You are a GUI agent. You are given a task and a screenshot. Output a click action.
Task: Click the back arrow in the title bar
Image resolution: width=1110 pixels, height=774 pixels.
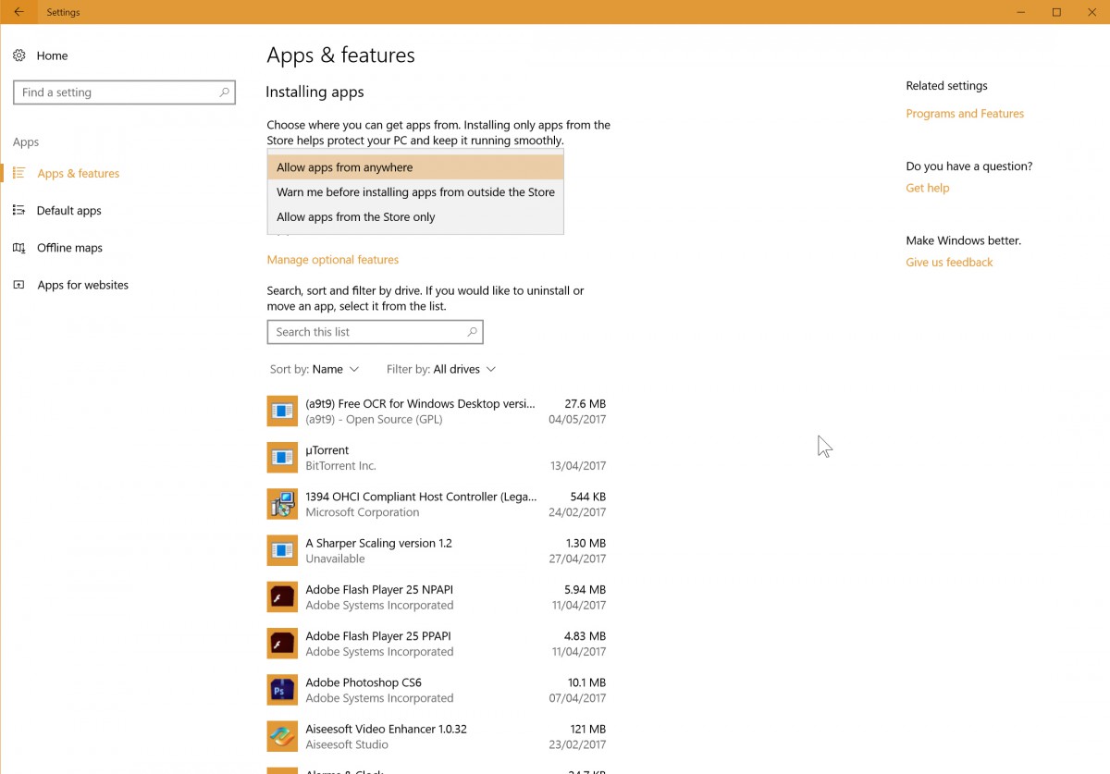18,12
